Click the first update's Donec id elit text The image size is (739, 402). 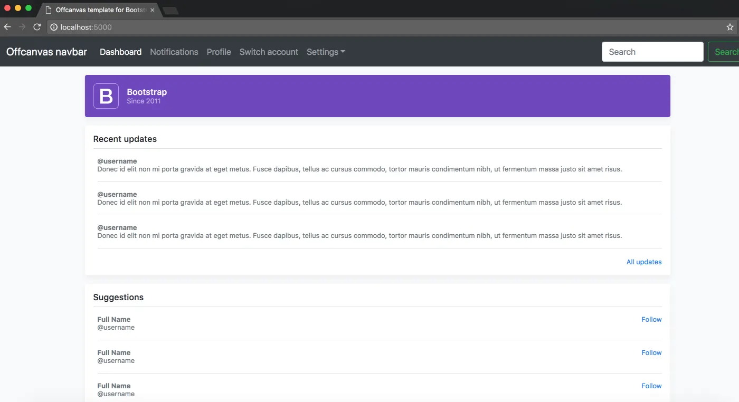click(359, 169)
